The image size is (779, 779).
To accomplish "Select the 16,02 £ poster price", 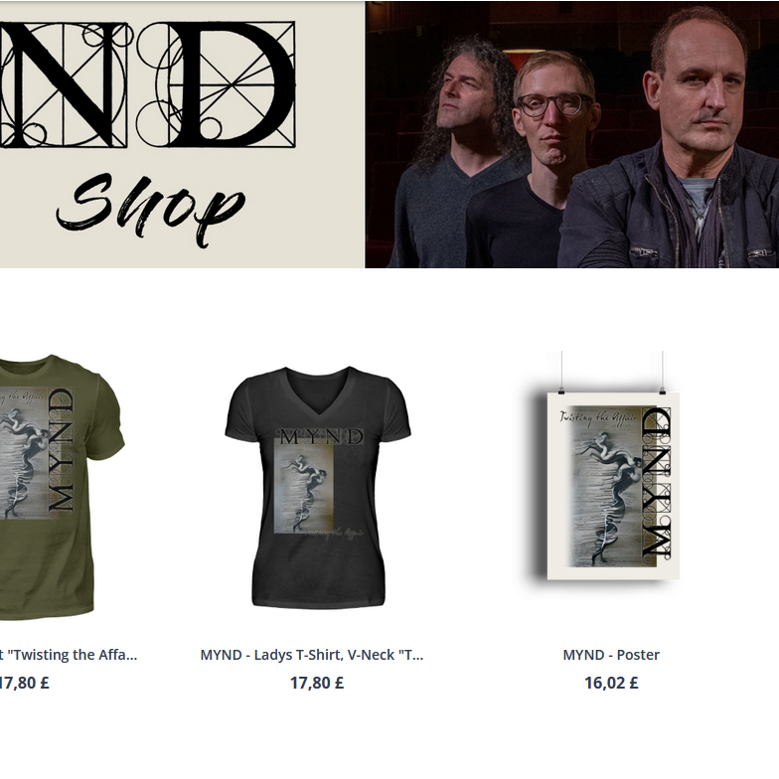I will point(611,683).
